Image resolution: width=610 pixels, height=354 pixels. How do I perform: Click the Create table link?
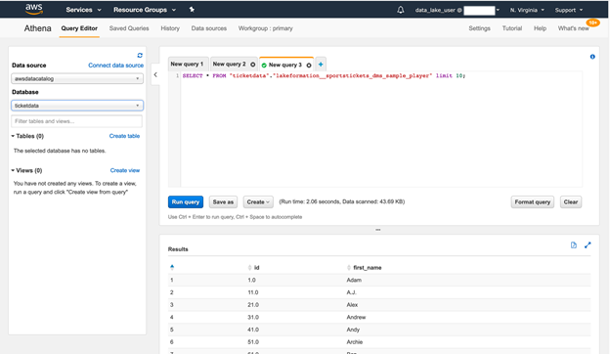pyautogui.click(x=124, y=136)
